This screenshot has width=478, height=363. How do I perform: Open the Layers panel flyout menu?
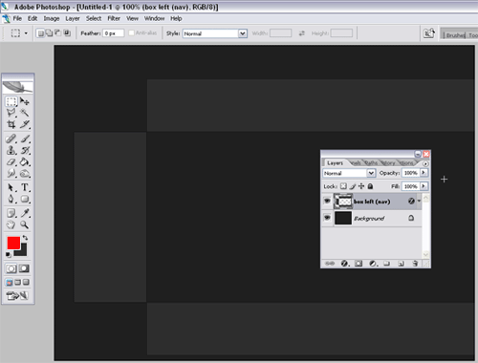(425, 163)
